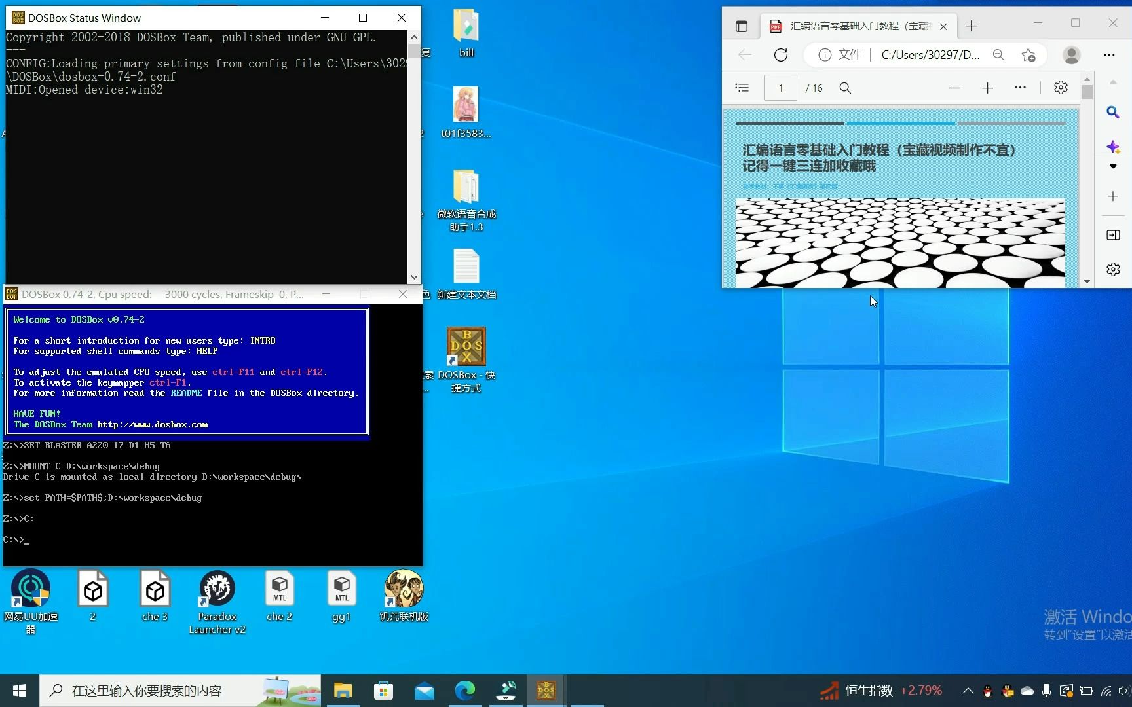Open File Explorer from taskbar

pyautogui.click(x=343, y=691)
